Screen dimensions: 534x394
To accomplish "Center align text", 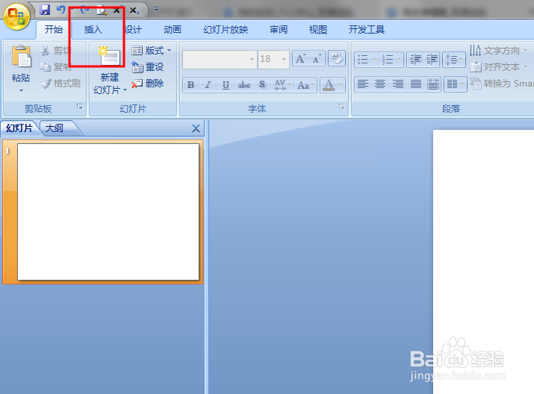I will [380, 84].
